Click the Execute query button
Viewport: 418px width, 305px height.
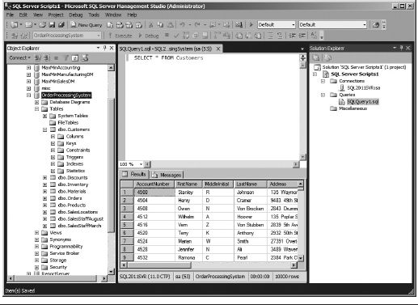pos(120,36)
